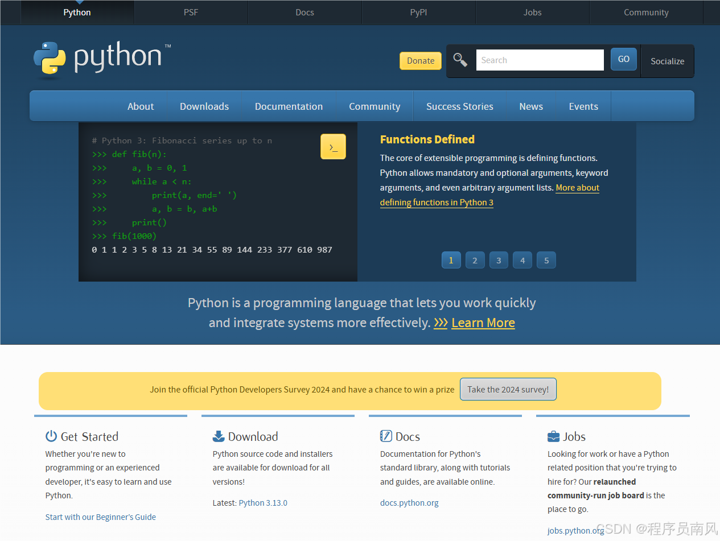Image resolution: width=720 pixels, height=541 pixels.
Task: Click the Fibonacci output line of numbers
Action: (212, 250)
